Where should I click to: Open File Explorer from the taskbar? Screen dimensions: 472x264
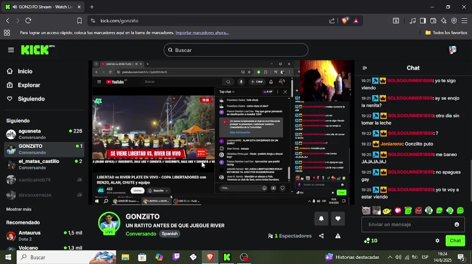pos(125,257)
